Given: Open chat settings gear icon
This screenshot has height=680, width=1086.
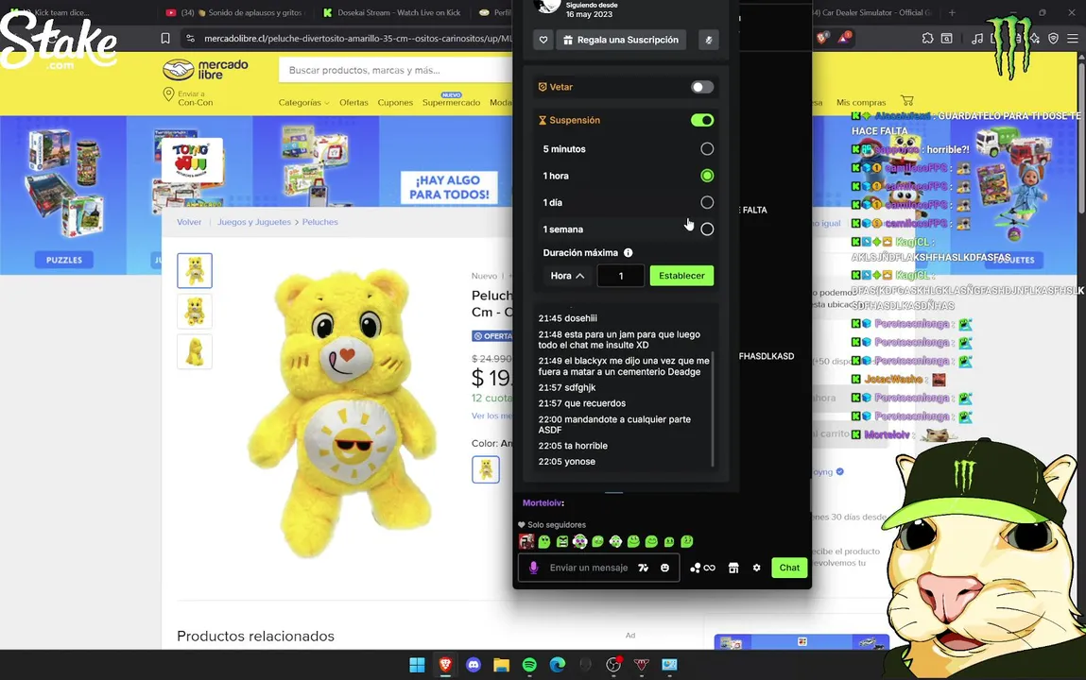Looking at the screenshot, I should (757, 568).
